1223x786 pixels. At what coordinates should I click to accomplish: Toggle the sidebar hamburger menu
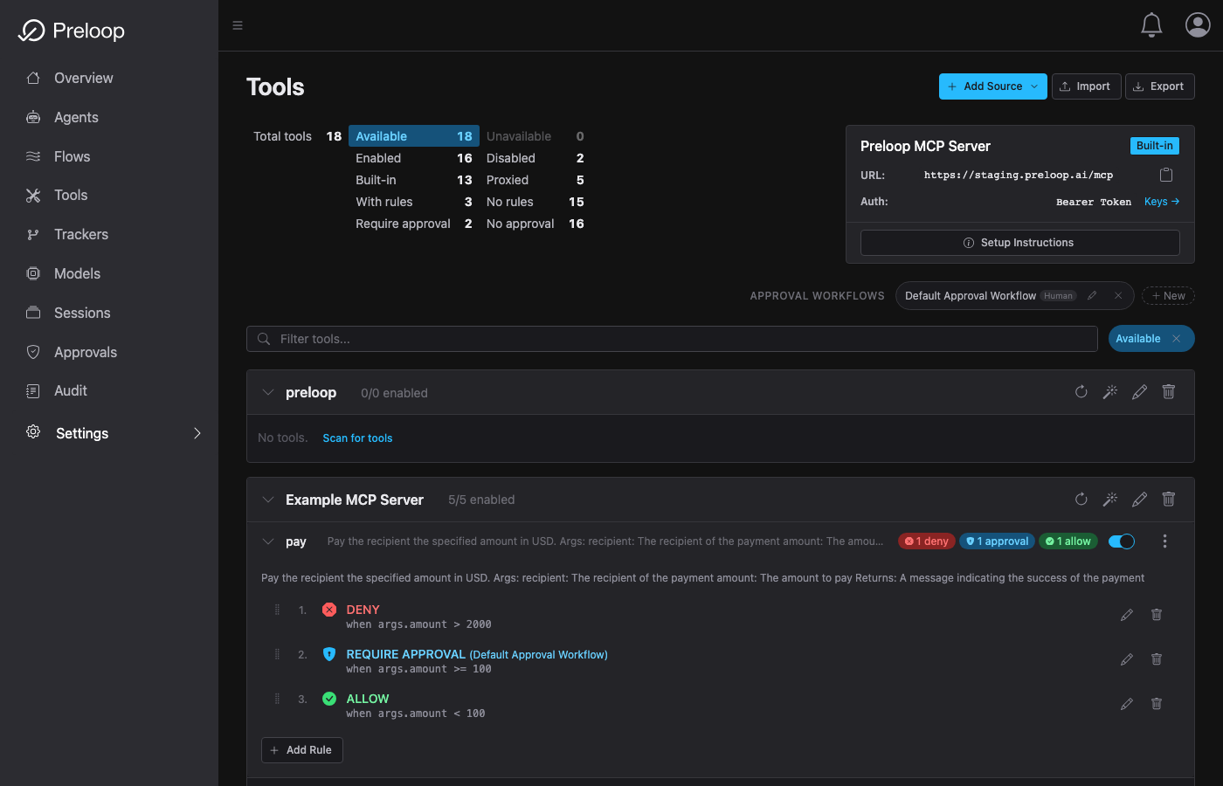click(x=238, y=25)
